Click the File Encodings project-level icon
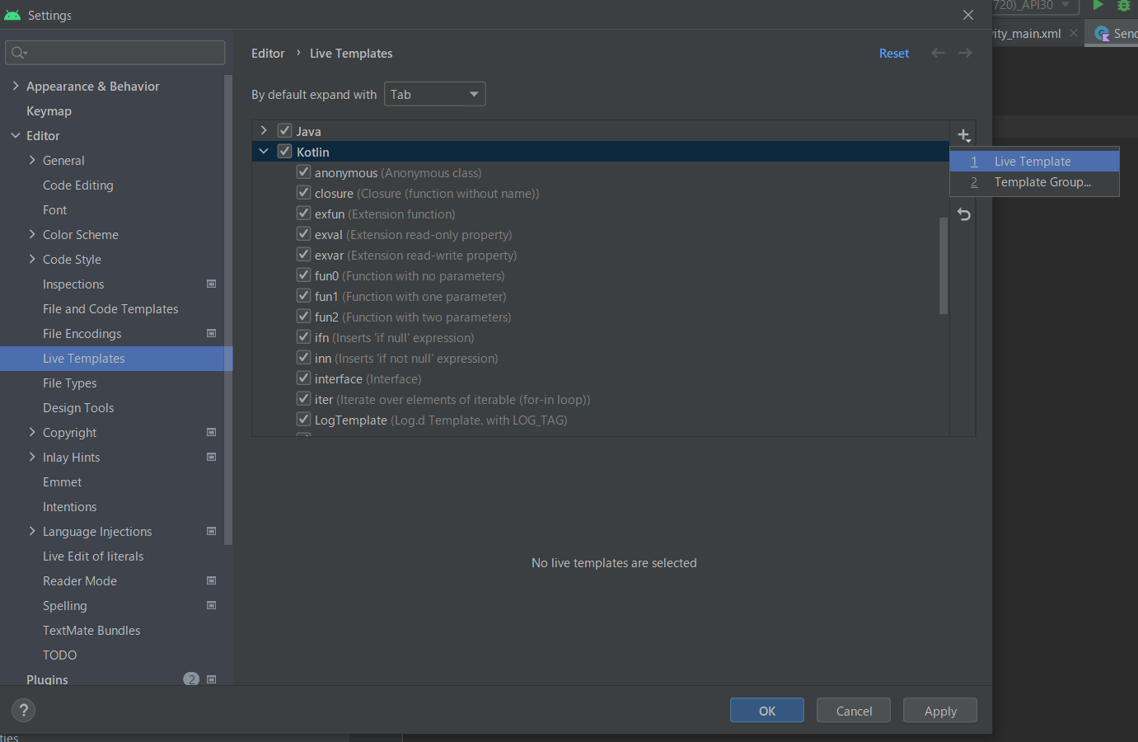The image size is (1138, 742). (x=211, y=333)
